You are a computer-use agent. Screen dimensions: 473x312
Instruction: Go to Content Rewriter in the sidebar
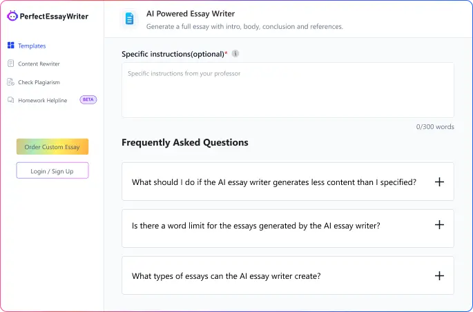tap(39, 64)
